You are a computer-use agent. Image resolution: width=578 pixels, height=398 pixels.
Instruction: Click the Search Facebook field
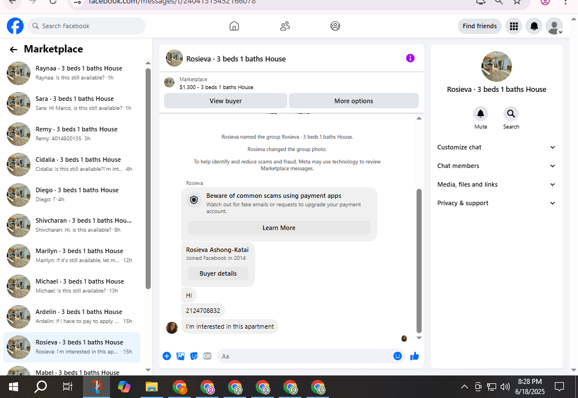coord(86,26)
